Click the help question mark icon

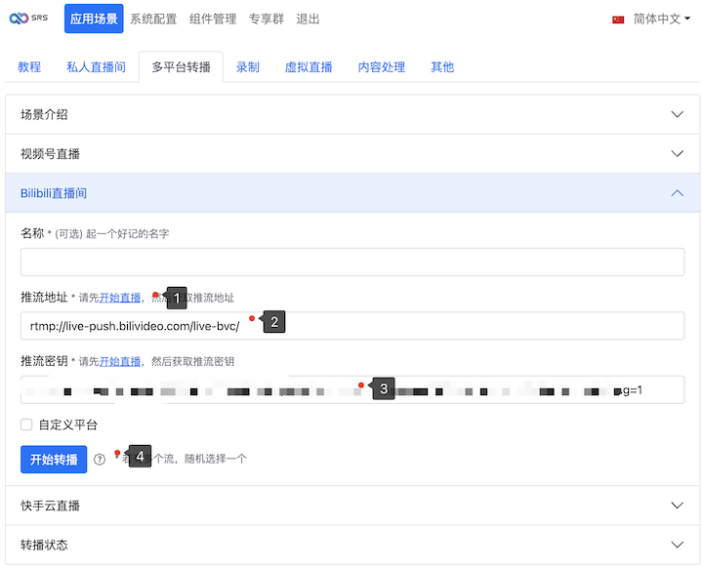(100, 459)
